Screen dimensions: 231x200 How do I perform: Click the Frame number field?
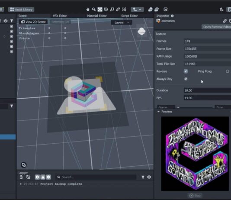[x=166, y=107]
